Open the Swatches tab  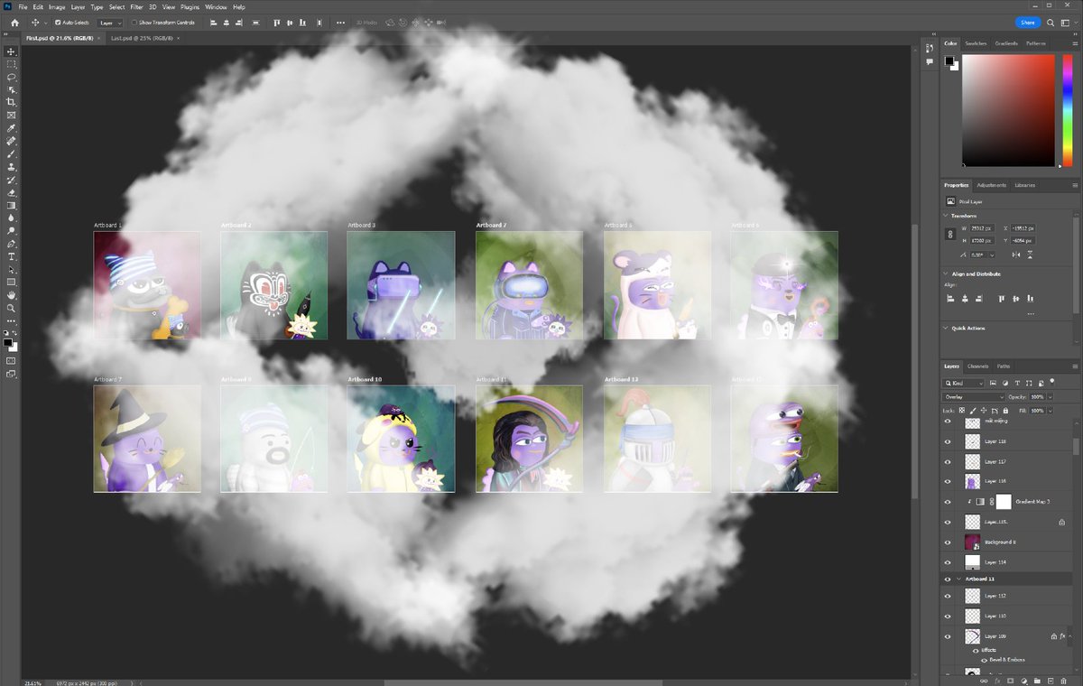[977, 43]
